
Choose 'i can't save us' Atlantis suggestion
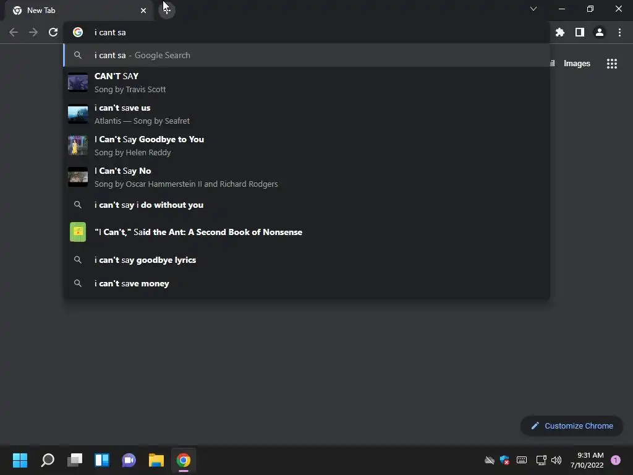click(307, 114)
